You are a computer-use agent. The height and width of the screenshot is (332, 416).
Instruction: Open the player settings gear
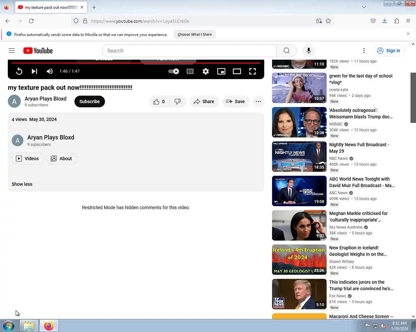pyautogui.click(x=206, y=71)
